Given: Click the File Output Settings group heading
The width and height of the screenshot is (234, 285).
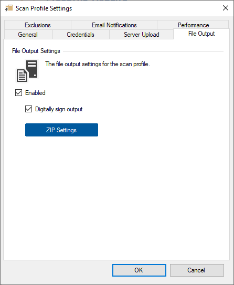Looking at the screenshot, I should click(36, 51).
